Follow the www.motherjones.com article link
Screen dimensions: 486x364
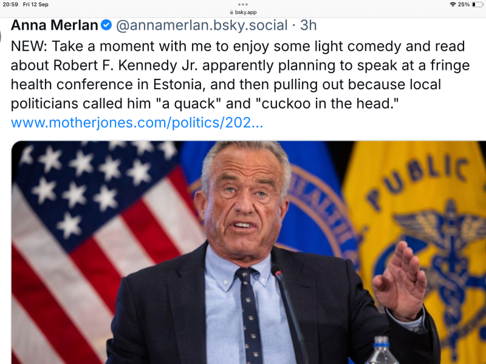point(137,123)
